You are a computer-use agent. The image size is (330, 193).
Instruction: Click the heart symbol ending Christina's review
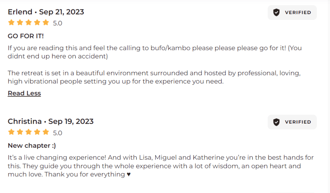[x=129, y=175]
